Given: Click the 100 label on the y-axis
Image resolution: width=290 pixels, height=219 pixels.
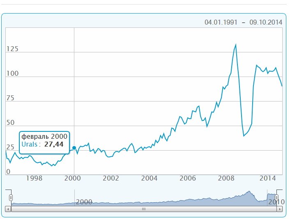Looking at the screenshot, I should 12,74.
